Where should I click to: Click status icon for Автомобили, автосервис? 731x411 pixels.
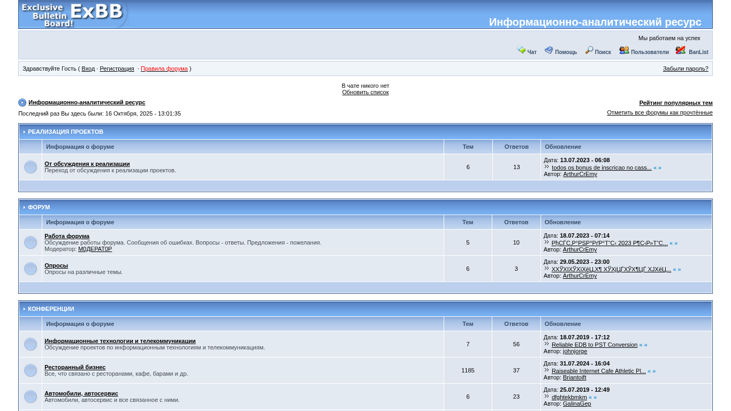[31, 397]
